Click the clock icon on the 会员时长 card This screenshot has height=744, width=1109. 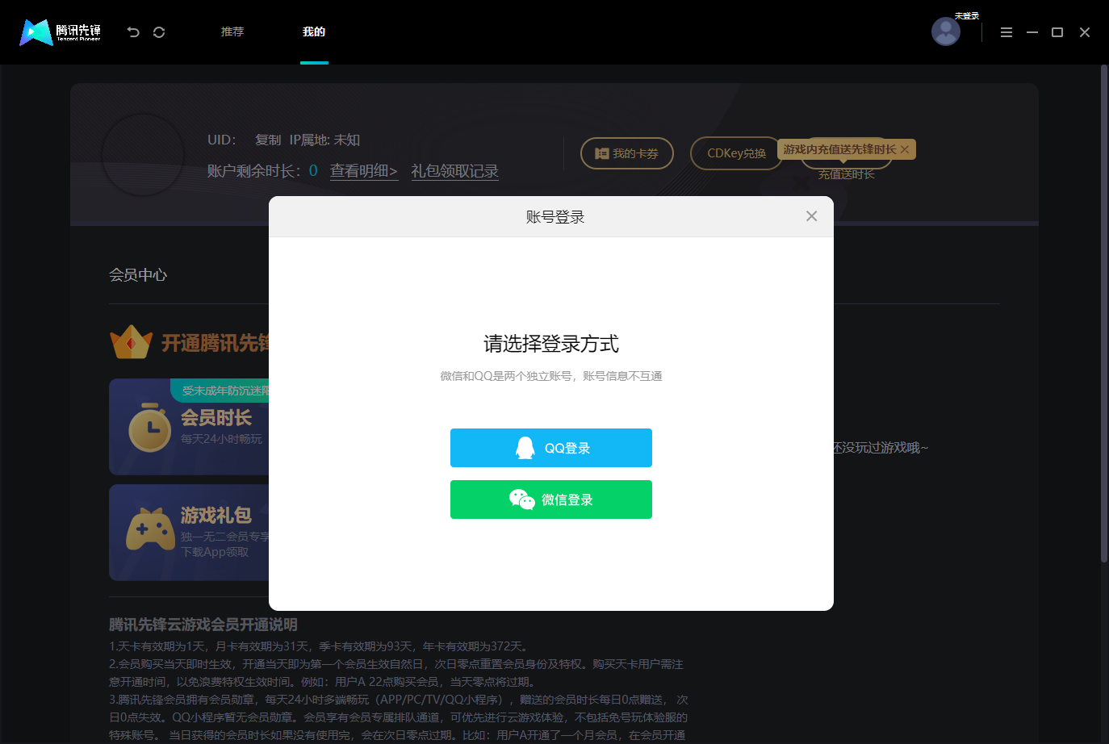click(x=150, y=427)
